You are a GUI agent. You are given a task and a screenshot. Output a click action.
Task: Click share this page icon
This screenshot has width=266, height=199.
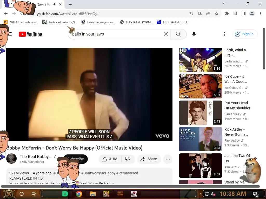tap(208, 13)
